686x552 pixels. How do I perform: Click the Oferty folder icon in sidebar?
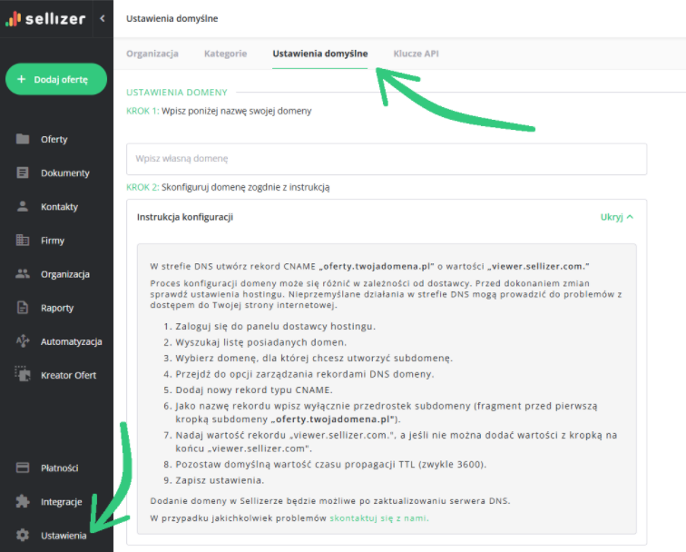23,140
